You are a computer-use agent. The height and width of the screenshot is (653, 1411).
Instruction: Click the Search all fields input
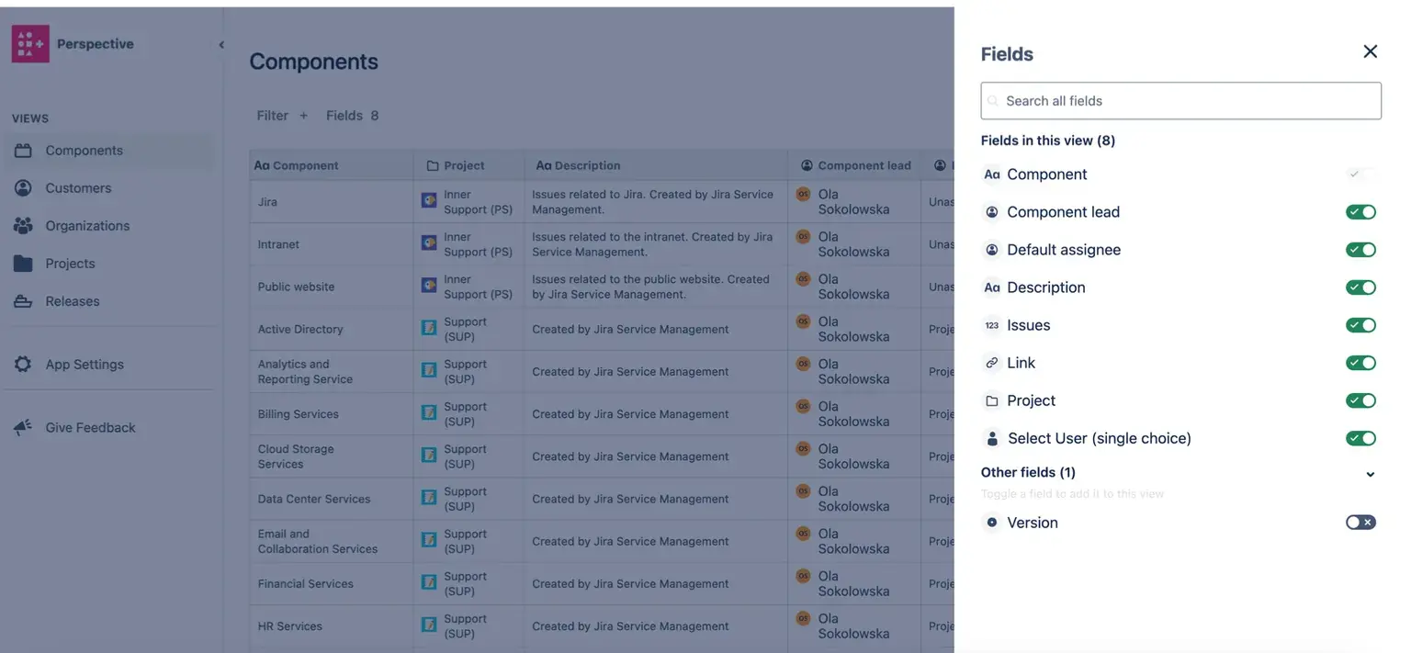click(x=1180, y=101)
